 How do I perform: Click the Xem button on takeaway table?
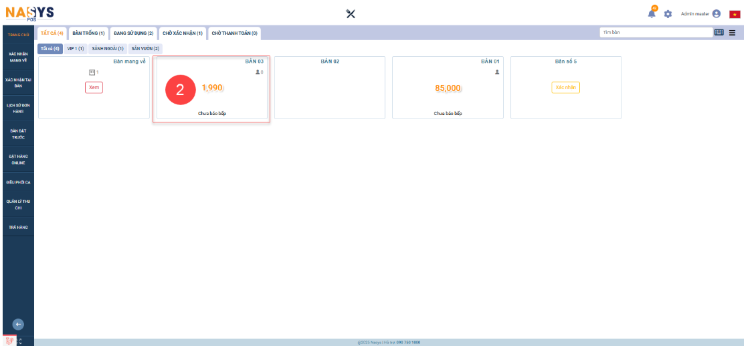[x=94, y=87]
